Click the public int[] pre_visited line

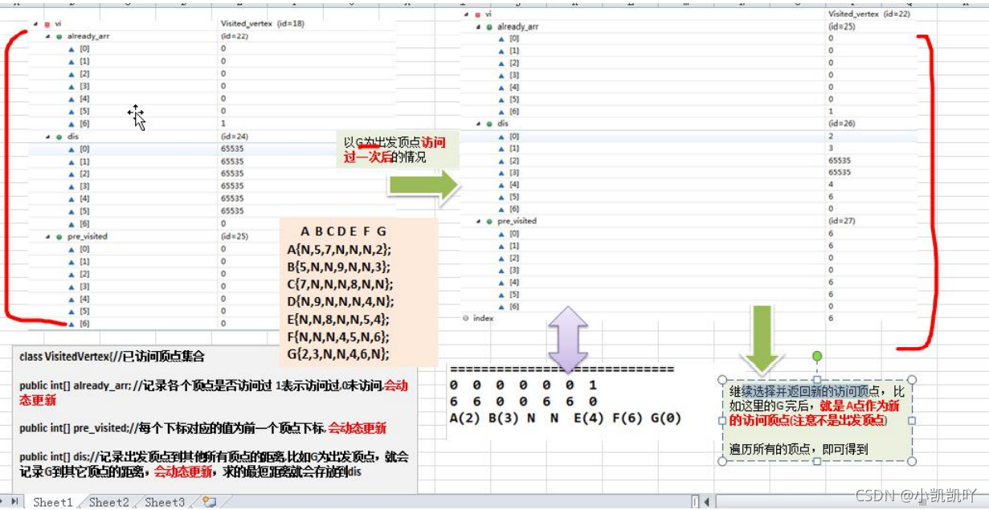202,428
